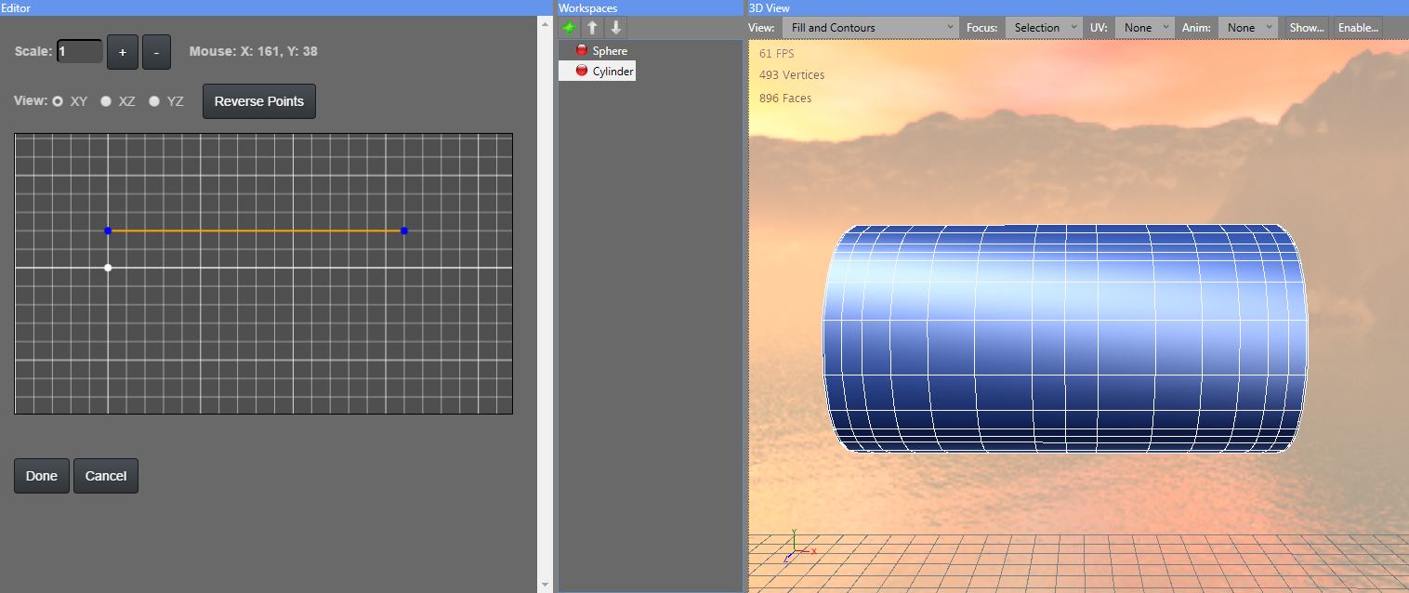The width and height of the screenshot is (1409, 593).
Task: Select the XY view radio button
Action: [58, 101]
